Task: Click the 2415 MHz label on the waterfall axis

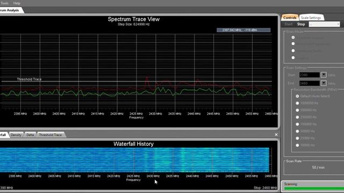Action: [x=94, y=176]
